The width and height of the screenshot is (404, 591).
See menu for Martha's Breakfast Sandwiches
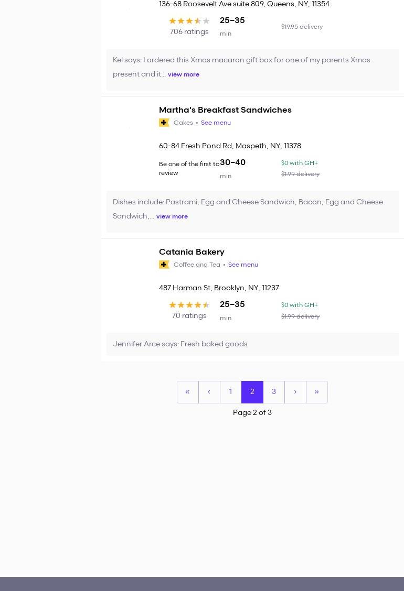click(x=216, y=123)
